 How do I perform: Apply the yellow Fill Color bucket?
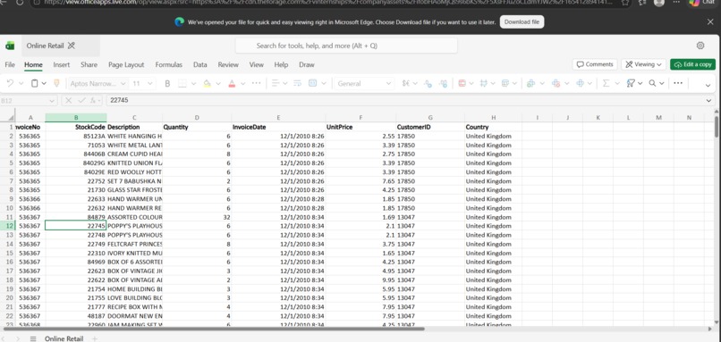[x=207, y=84]
